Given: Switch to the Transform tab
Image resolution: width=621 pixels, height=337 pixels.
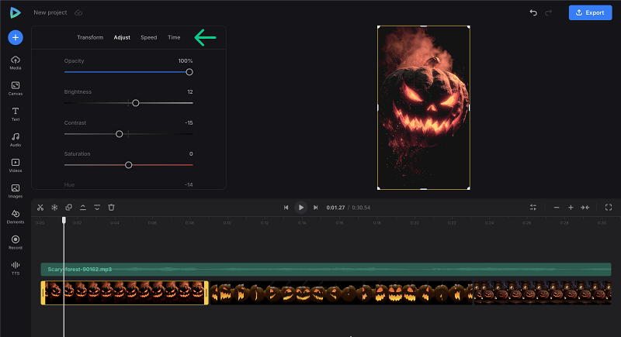Looking at the screenshot, I should (x=90, y=37).
